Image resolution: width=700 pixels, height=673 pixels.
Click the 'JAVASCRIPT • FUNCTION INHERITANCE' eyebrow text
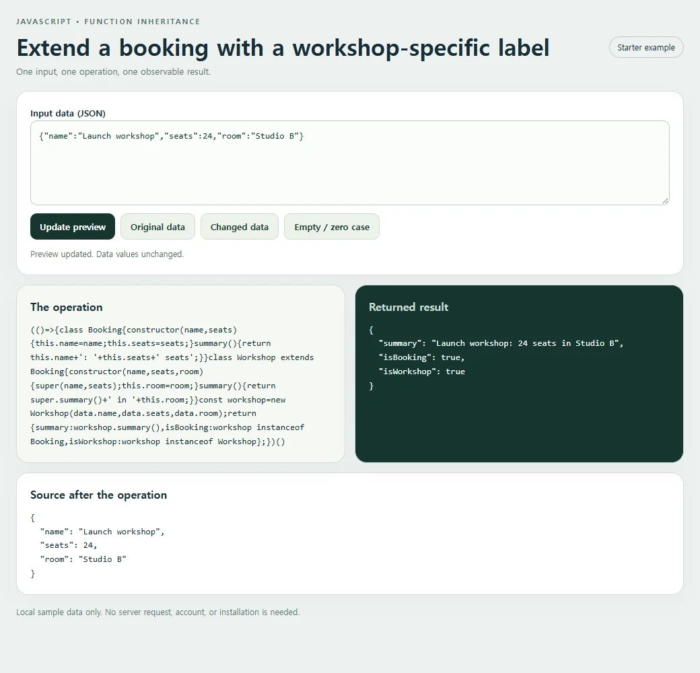tap(108, 22)
